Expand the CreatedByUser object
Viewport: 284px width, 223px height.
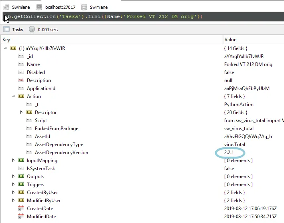13,192
